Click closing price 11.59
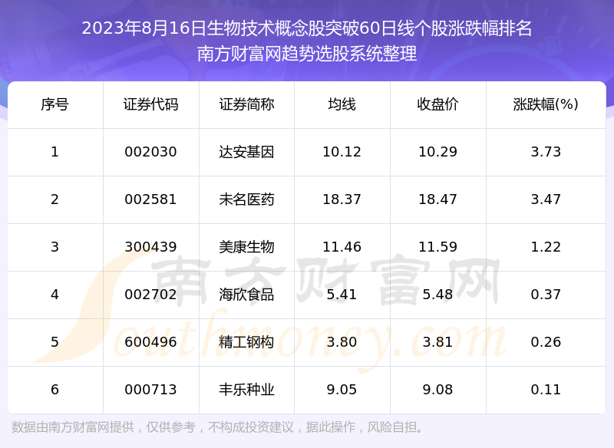Screen dimensions: 614x448 tap(437, 247)
